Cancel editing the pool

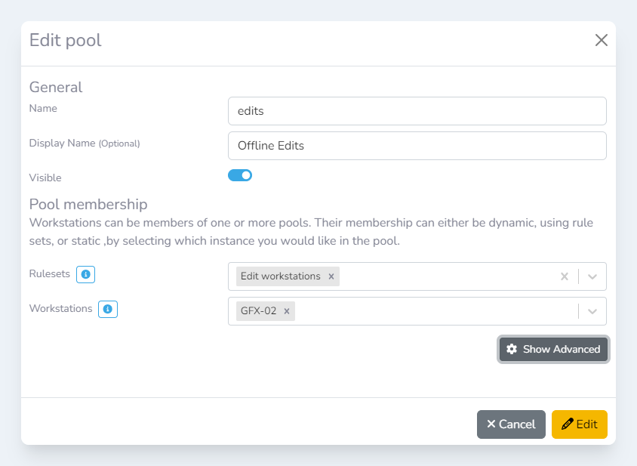511,424
